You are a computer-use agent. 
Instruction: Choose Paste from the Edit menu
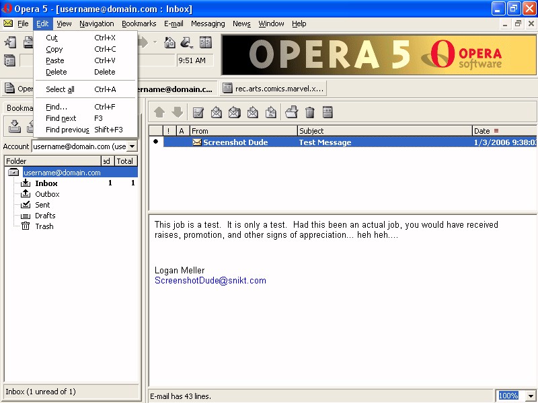85,60
